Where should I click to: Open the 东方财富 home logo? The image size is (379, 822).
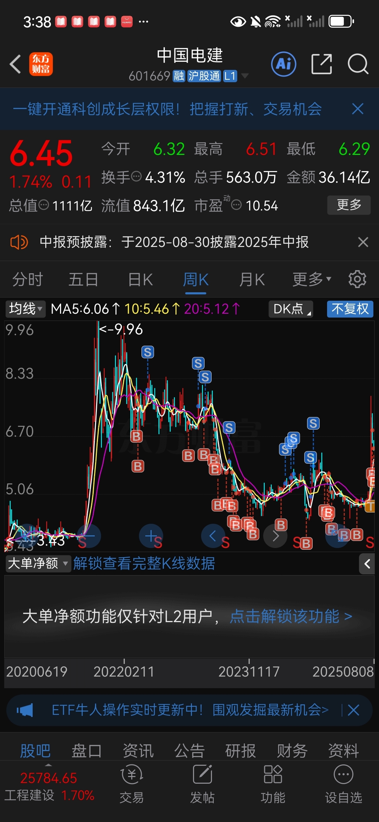(x=41, y=64)
